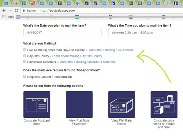Click Calculate Postcard price label
This screenshot has height=136, width=183.
[x=37, y=122]
